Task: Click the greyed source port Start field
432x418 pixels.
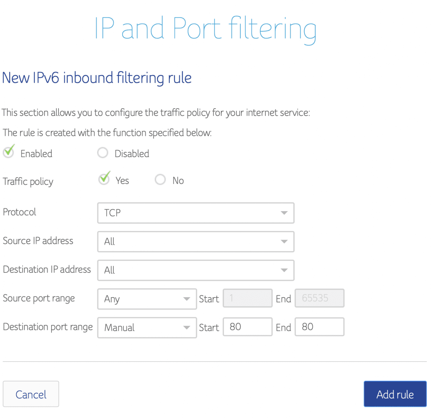Action: pyautogui.click(x=247, y=298)
